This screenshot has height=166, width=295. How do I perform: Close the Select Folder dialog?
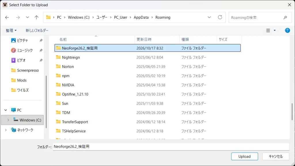click(x=290, y=5)
